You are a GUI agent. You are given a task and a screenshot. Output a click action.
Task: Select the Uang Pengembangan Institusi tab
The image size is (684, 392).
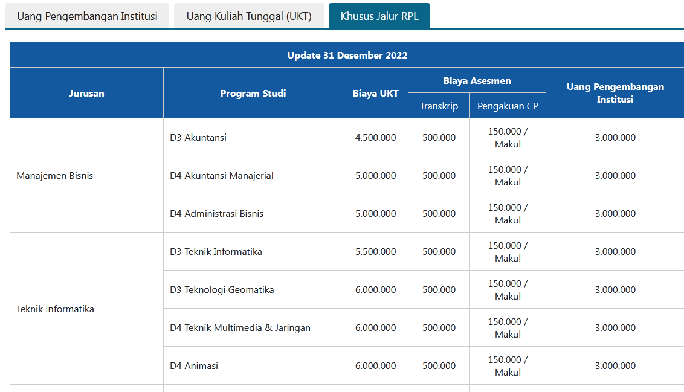point(87,15)
